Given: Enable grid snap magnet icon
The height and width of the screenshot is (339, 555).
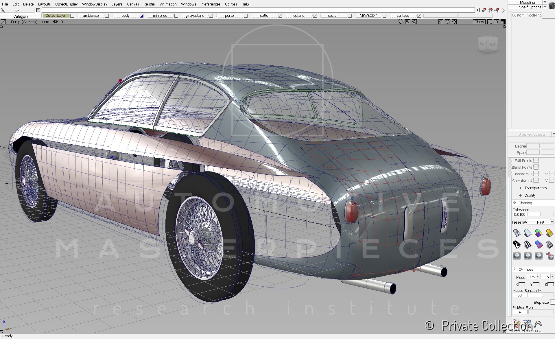Looking at the screenshot, I should tap(490, 10).
